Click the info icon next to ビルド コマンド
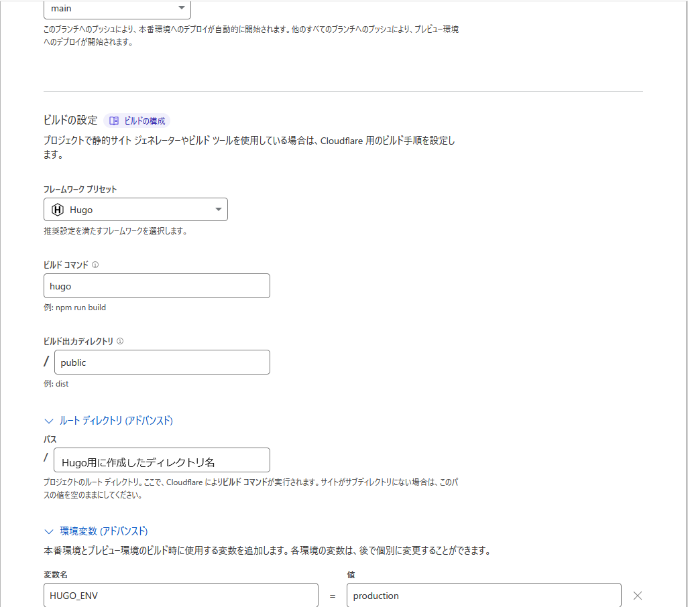This screenshot has height=607, width=688. [x=95, y=265]
